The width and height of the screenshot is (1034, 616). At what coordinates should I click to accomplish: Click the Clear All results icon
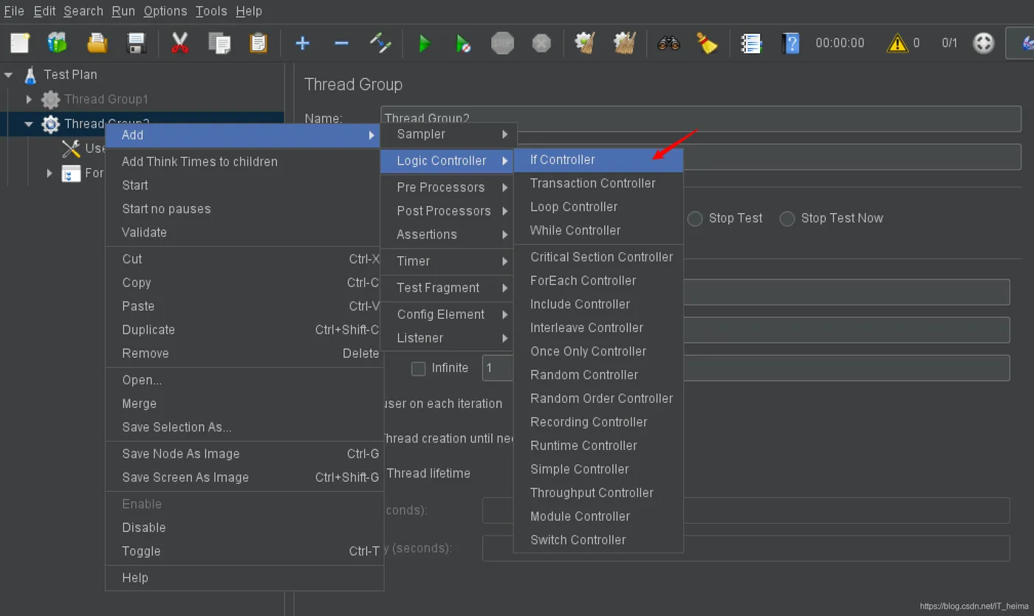tap(625, 43)
